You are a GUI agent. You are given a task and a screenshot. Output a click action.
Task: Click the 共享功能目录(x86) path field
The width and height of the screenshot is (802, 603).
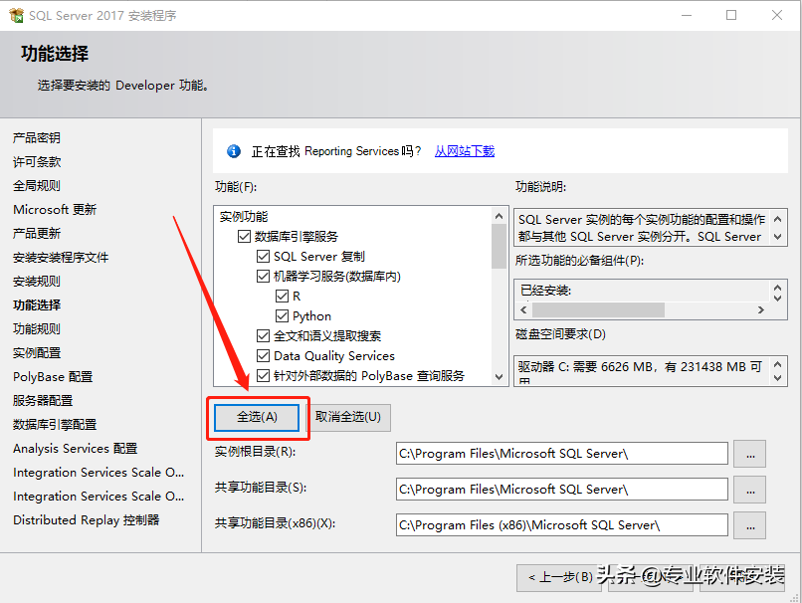tap(561, 525)
